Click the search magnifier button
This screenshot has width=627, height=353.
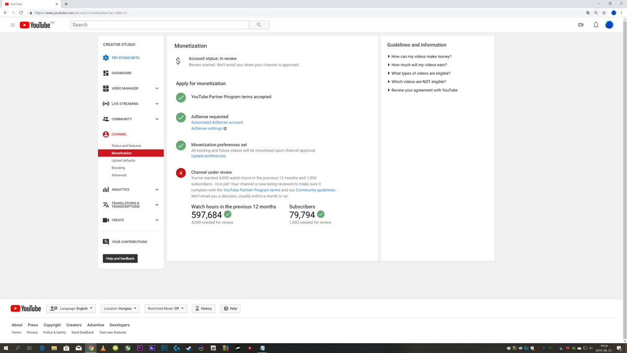click(x=259, y=25)
